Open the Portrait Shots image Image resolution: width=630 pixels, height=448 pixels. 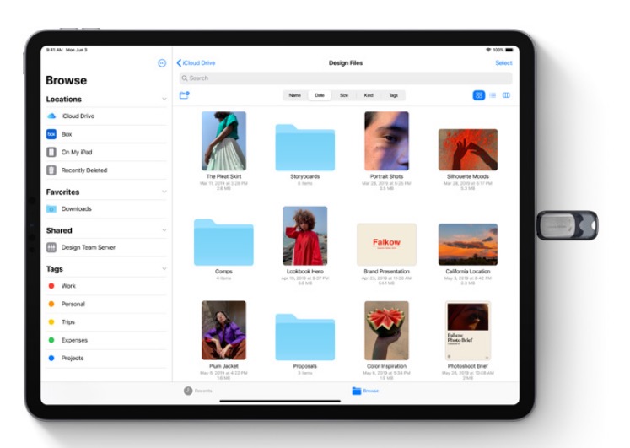click(x=386, y=141)
